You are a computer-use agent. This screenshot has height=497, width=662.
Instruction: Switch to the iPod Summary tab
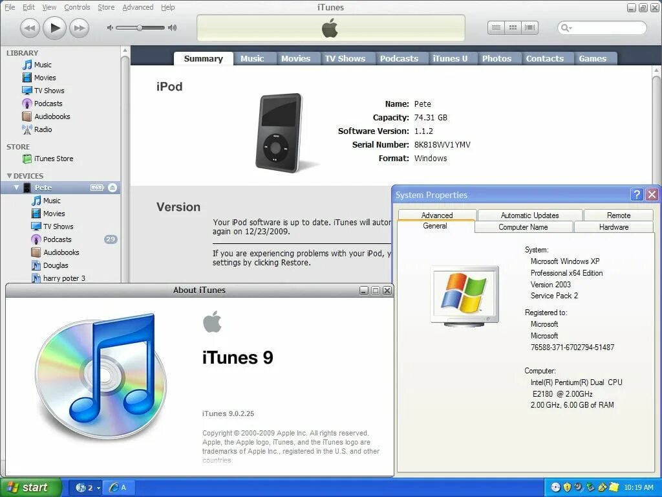tap(204, 59)
